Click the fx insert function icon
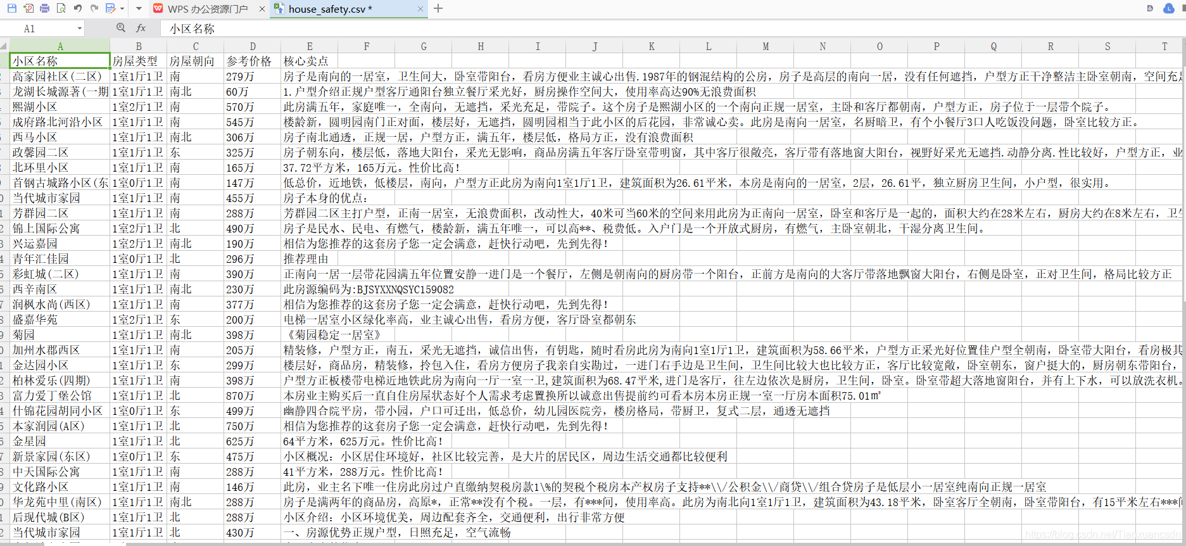Image resolution: width=1186 pixels, height=546 pixels. 141,28
